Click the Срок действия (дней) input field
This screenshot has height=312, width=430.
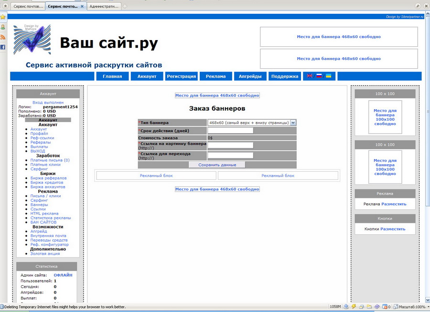tap(230, 130)
